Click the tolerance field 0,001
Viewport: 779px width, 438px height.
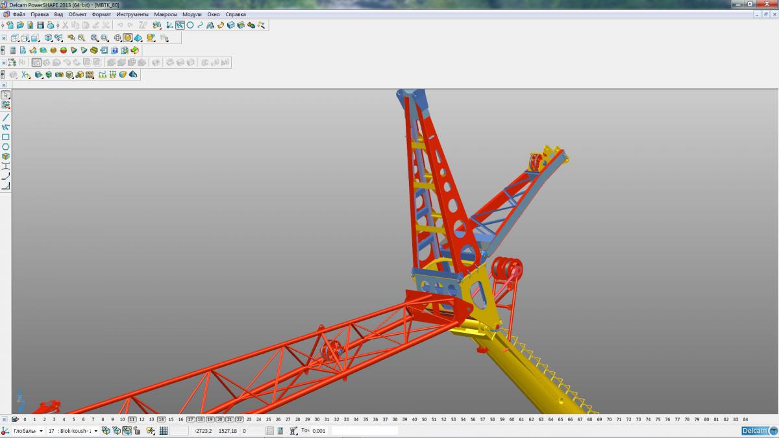click(x=319, y=431)
